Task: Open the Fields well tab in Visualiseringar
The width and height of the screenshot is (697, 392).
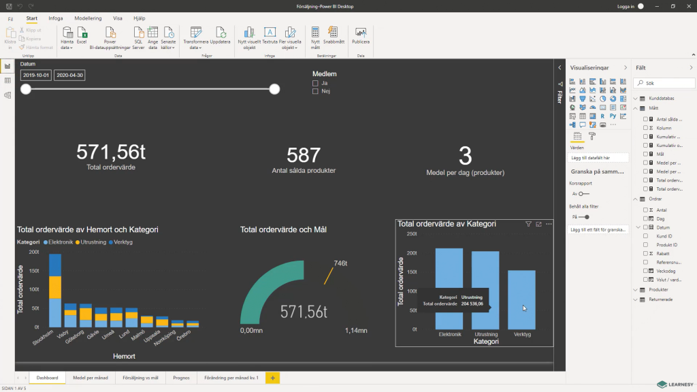Action: pyautogui.click(x=577, y=136)
